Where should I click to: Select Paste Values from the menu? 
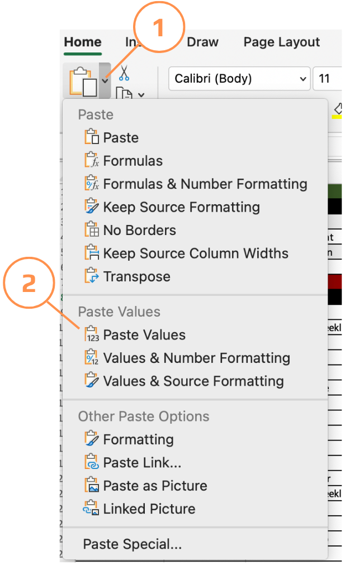144,335
